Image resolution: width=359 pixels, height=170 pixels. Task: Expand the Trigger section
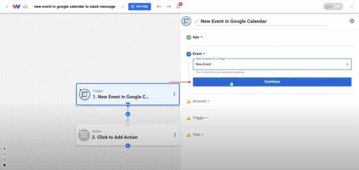[200, 118]
